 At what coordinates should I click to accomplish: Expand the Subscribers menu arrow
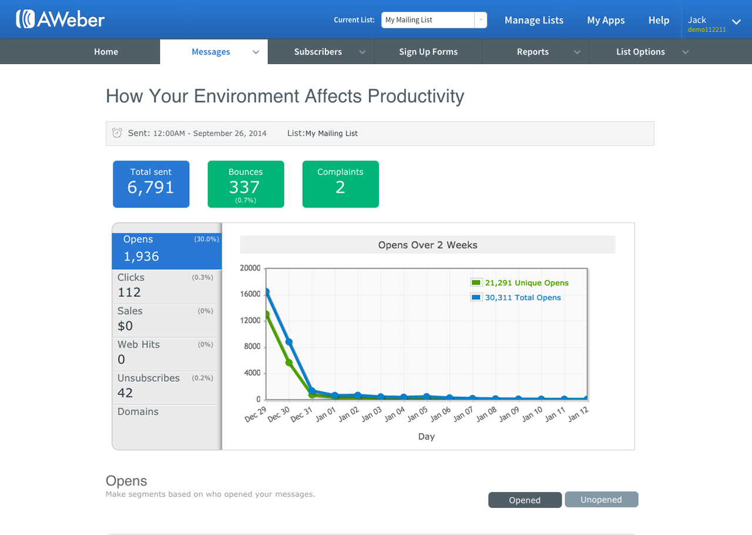(362, 52)
